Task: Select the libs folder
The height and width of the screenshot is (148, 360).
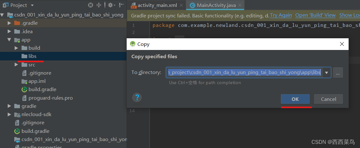Action: (32, 56)
